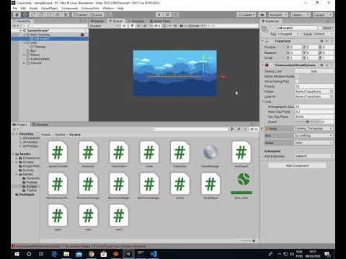Open the Body algorithm dropdown
This screenshot has height=259, width=346.
coord(314,129)
